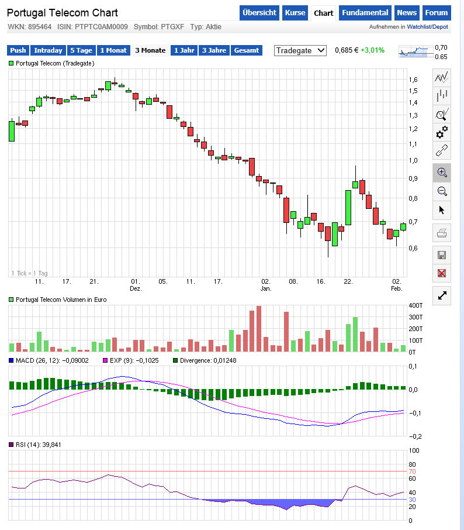Click the '02. Jan.' date axis label
Viewport: 464px width, 530px height.
[266, 285]
